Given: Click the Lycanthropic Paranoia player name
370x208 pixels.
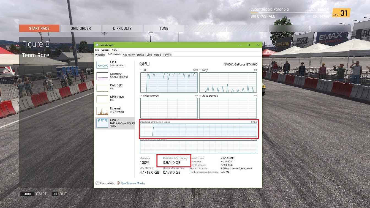Looking at the screenshot, I should [270, 9].
